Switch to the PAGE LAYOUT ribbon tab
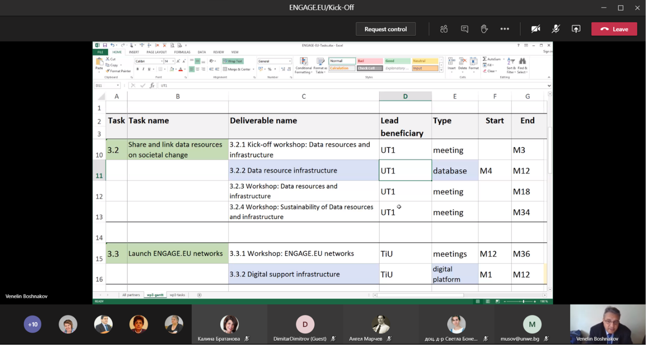 coord(157,52)
